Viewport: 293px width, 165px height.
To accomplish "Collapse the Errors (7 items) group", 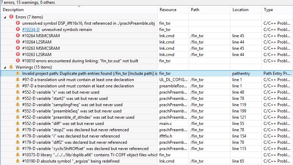I will pyautogui.click(x=5, y=17).
